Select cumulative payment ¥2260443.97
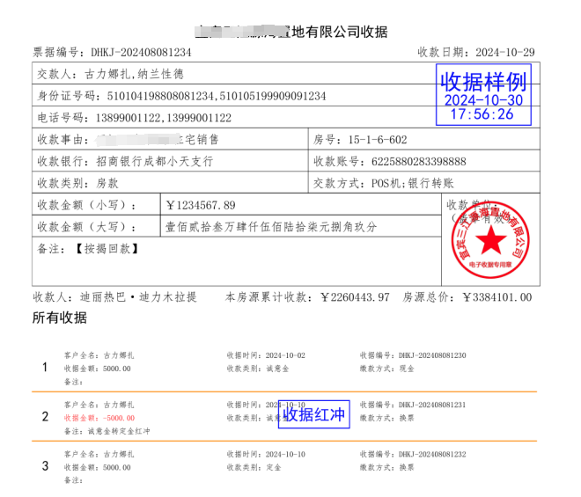This screenshot has width=581, height=497. [355, 297]
